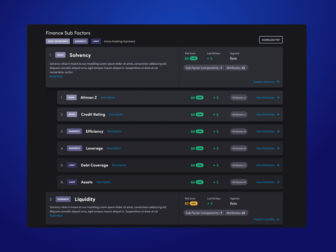Click the LOW badge in Efficiency row
This screenshot has width=336, height=252.
click(x=199, y=131)
